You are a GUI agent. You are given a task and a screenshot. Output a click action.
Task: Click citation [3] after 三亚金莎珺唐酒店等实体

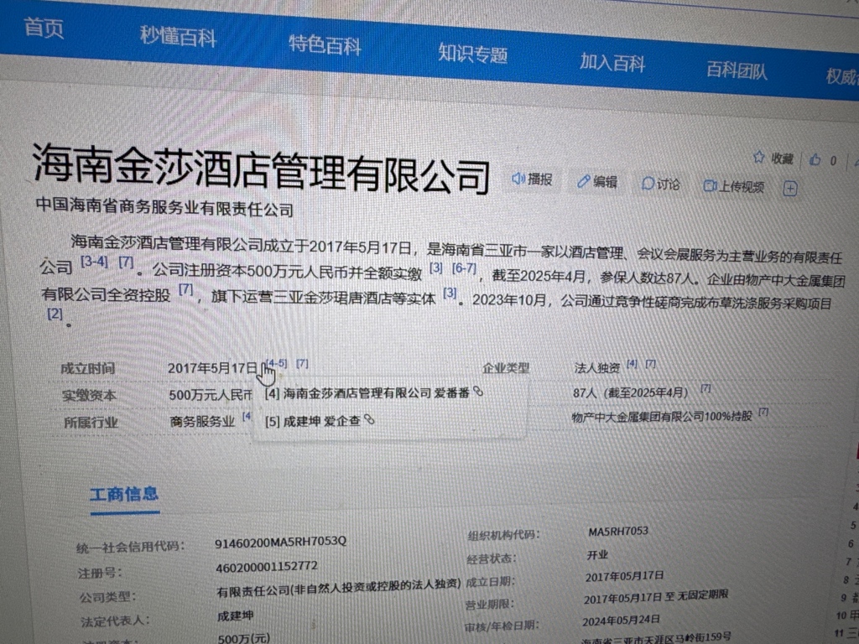450,293
